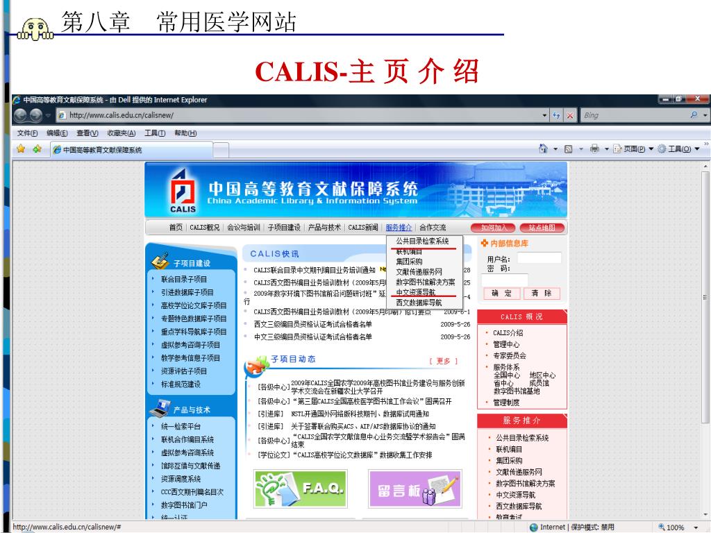This screenshot has height=533, width=711.
Task: Choose 中文资源导航 from dropdown menu
Action: (x=415, y=292)
